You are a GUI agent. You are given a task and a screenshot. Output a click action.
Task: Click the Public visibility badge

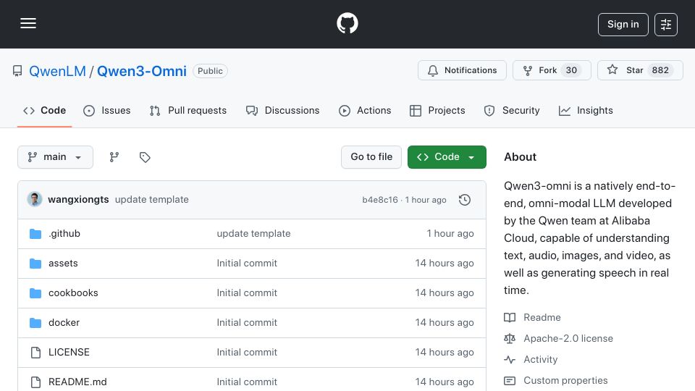(x=210, y=71)
